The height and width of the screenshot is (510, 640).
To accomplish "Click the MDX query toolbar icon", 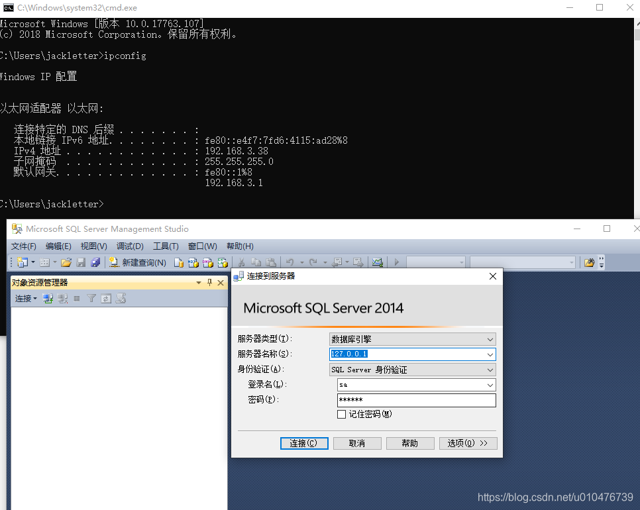I will [193, 262].
